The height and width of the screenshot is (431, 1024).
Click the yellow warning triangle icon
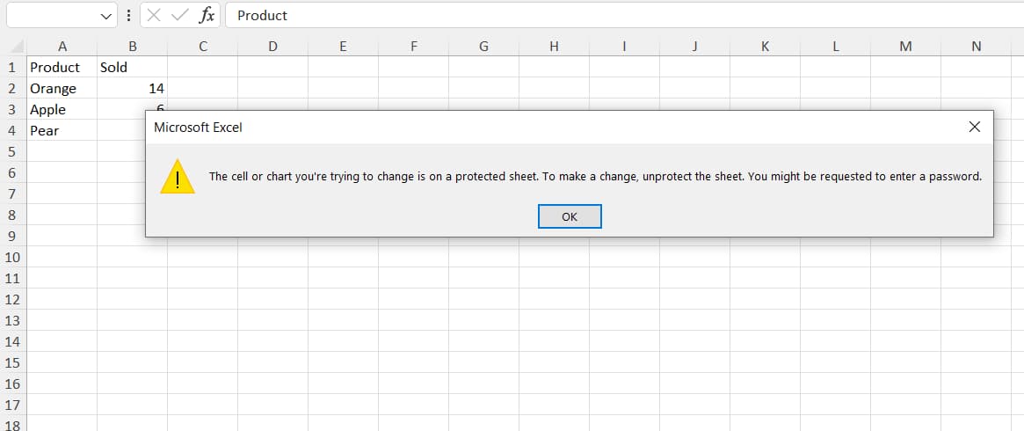click(x=178, y=176)
